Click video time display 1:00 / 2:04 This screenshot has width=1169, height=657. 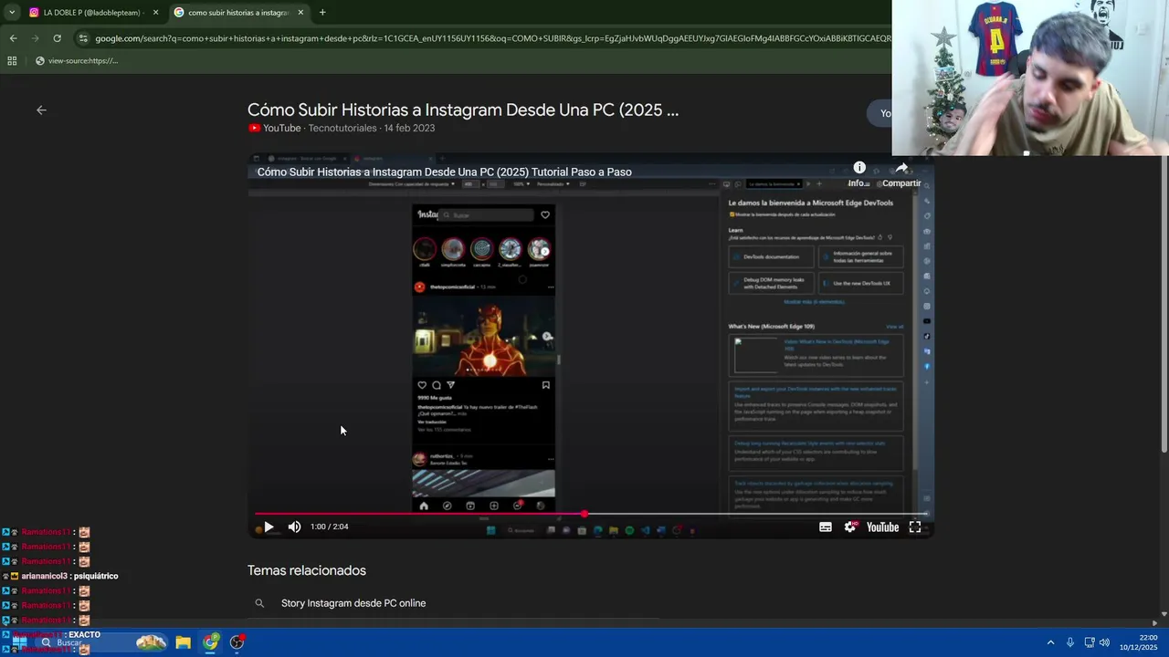click(x=329, y=527)
